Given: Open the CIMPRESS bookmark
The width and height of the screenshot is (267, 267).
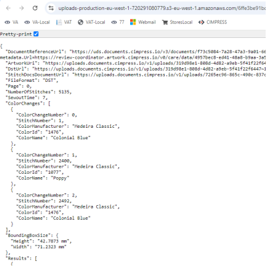Looking at the screenshot, I should [x=213, y=22].
